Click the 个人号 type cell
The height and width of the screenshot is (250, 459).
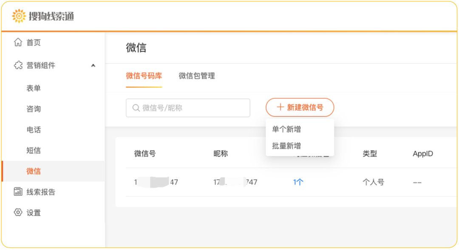(373, 182)
